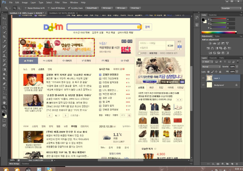Click the Fit Screen button
Image resolution: width=243 pixels, height=171 pixels.
(107, 7)
